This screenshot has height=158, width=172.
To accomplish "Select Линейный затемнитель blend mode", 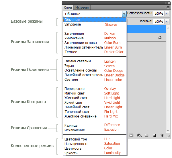I will (x=95, y=47).
